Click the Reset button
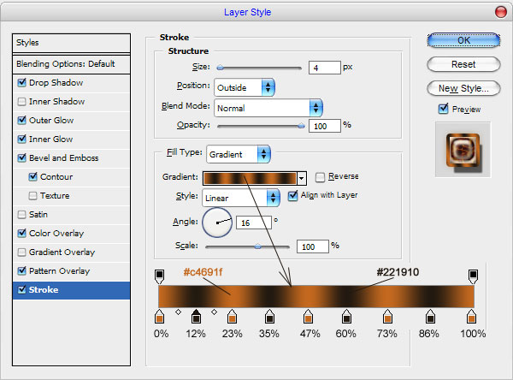 coord(463,64)
